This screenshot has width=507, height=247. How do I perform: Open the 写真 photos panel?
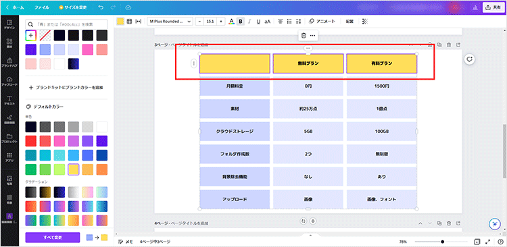[9, 180]
